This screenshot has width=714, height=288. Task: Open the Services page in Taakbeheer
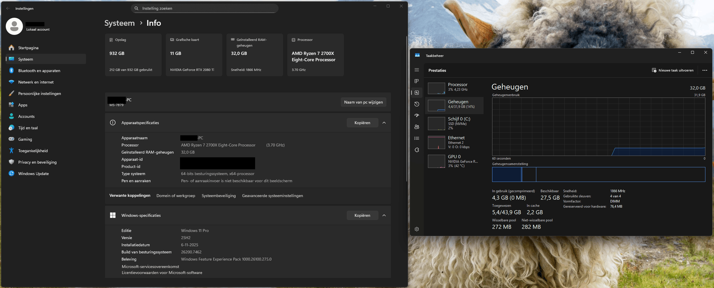[417, 150]
